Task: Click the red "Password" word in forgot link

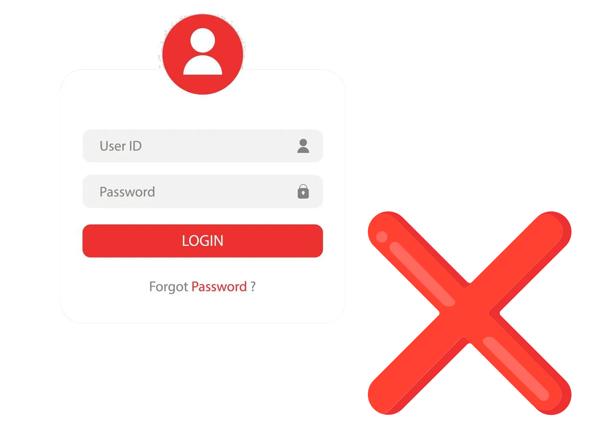Action: 219,287
